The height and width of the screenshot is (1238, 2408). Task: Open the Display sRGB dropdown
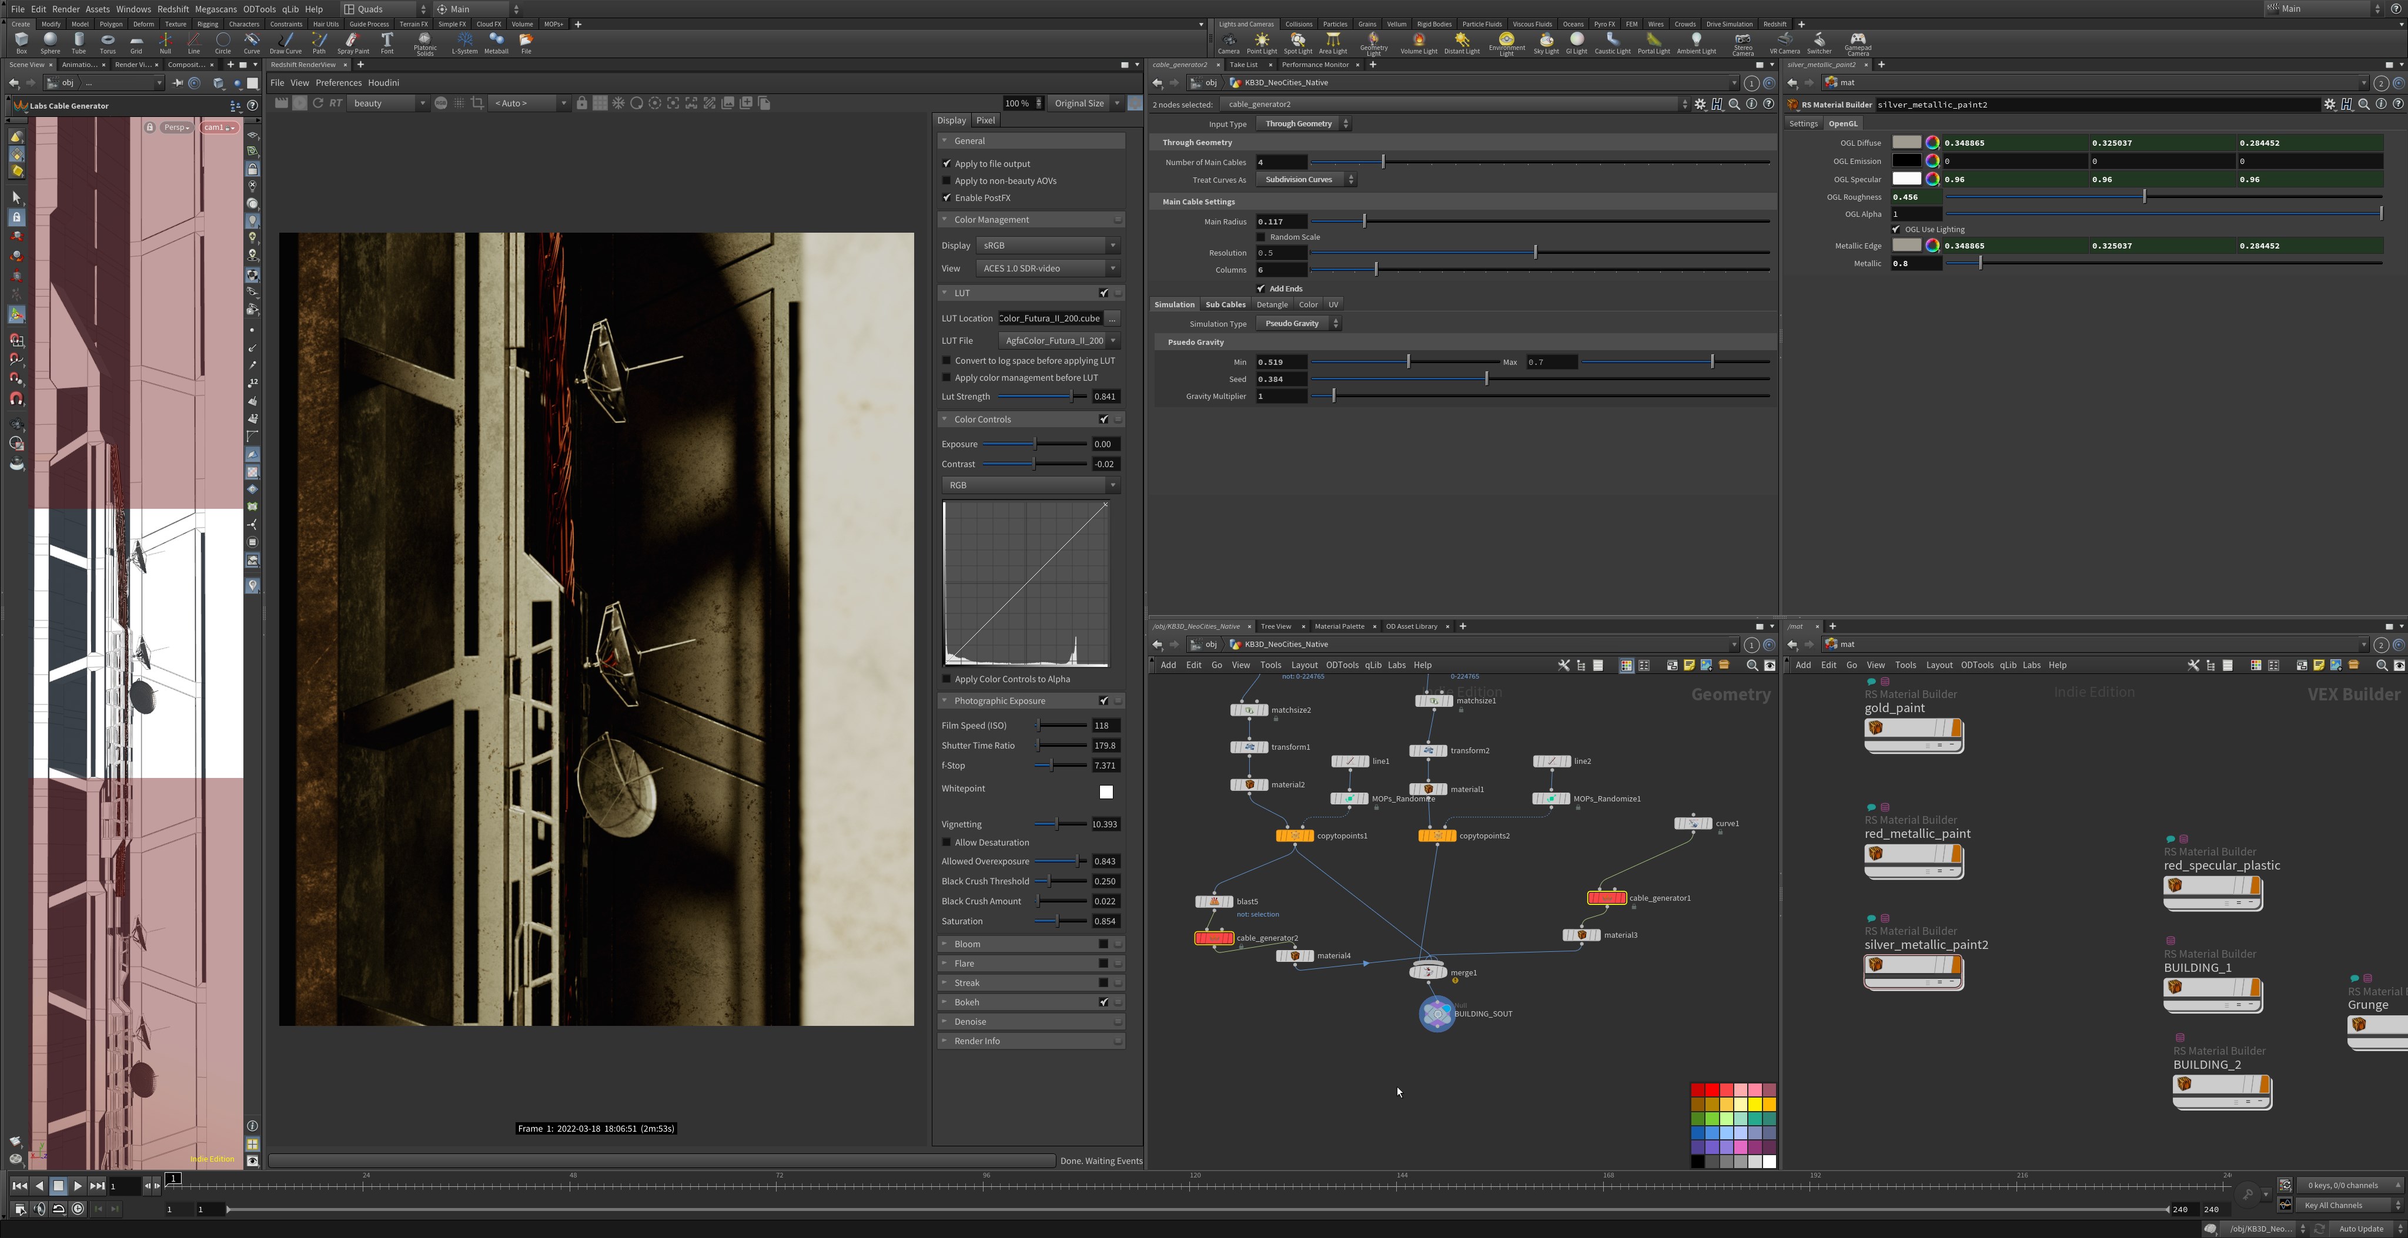tap(1047, 246)
